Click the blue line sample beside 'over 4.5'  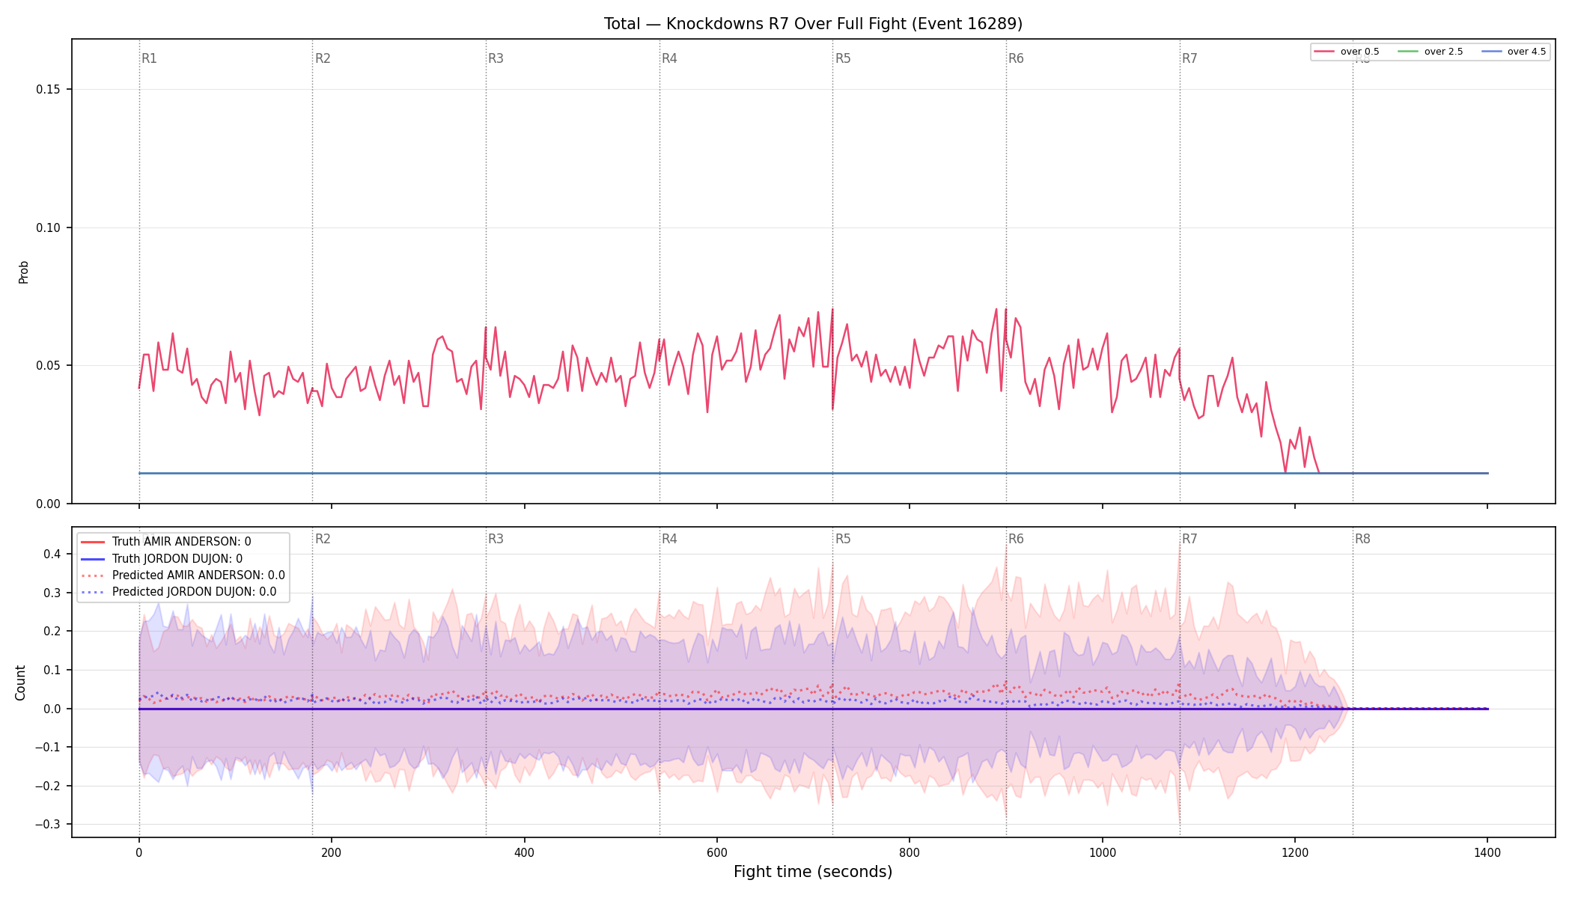coord(1491,52)
